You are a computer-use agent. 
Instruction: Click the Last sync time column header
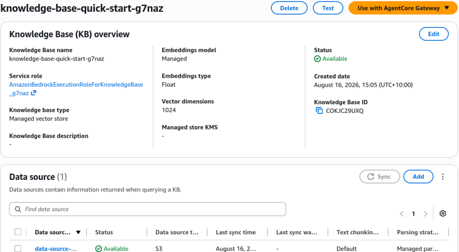point(236,232)
